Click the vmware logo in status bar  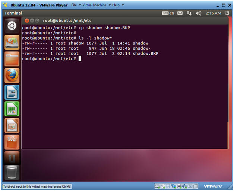[x=213, y=186]
